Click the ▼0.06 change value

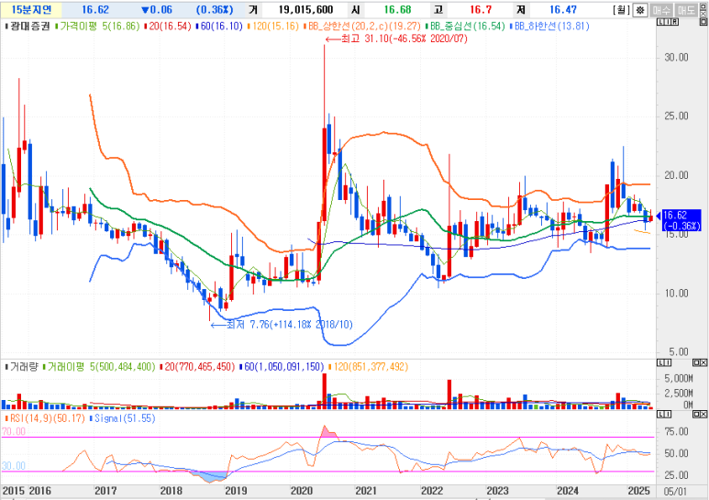[157, 10]
